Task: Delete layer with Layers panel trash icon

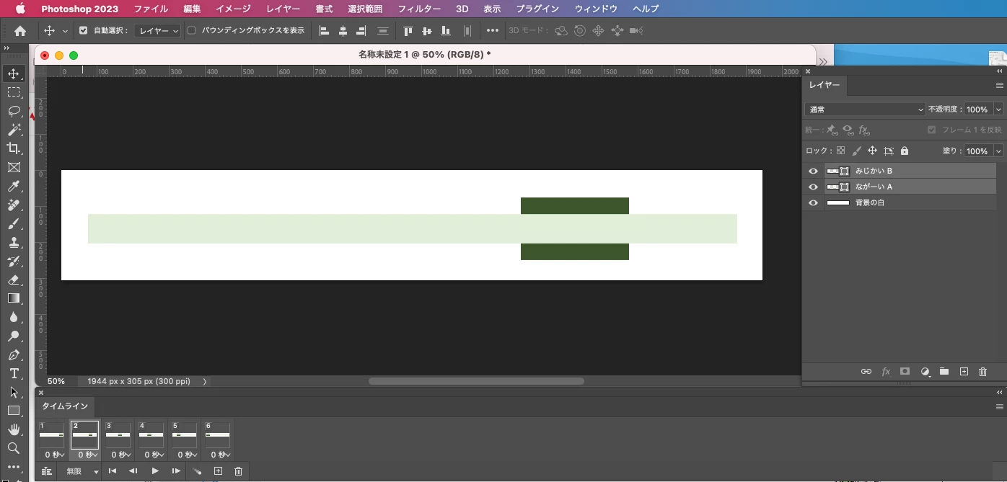Action: 982,372
